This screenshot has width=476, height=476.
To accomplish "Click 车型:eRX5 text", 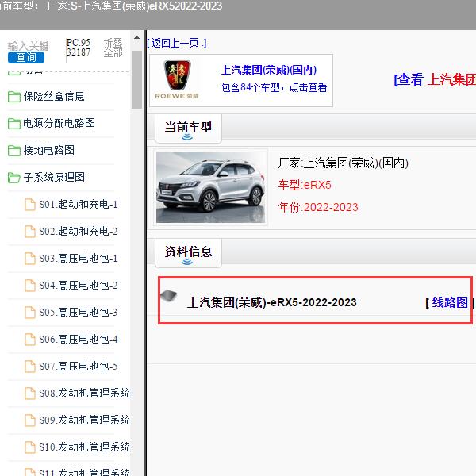I will pos(305,185).
